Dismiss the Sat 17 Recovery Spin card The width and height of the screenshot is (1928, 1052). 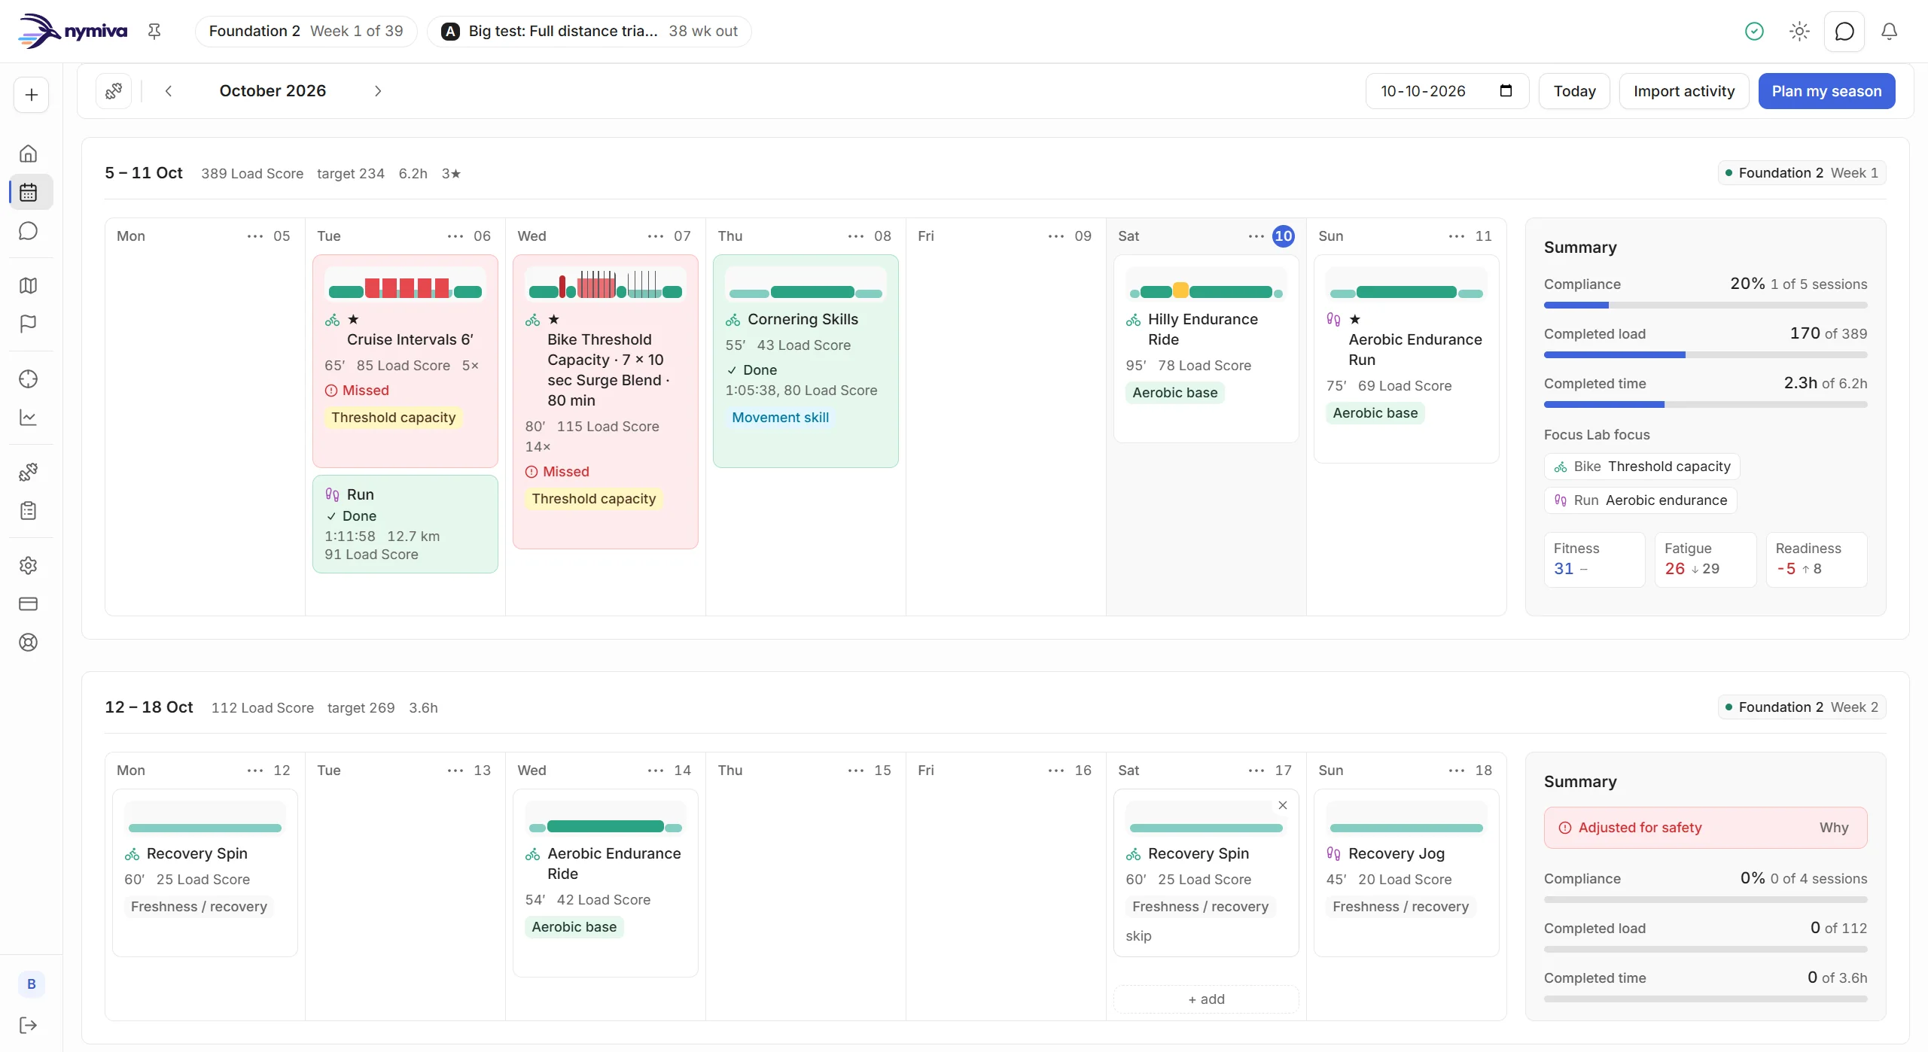(1283, 805)
